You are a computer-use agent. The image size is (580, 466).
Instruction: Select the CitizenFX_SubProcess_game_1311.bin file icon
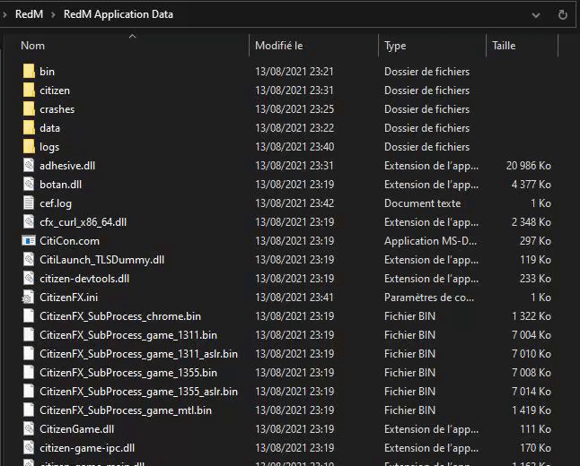click(x=29, y=335)
